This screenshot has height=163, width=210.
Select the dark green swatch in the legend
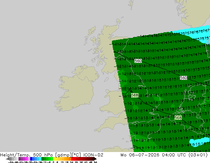(43, 159)
